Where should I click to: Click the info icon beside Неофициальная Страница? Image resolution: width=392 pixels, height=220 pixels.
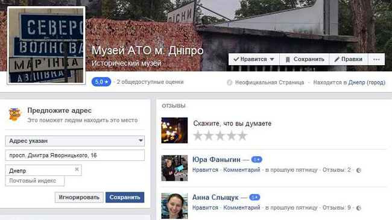coord(229,82)
